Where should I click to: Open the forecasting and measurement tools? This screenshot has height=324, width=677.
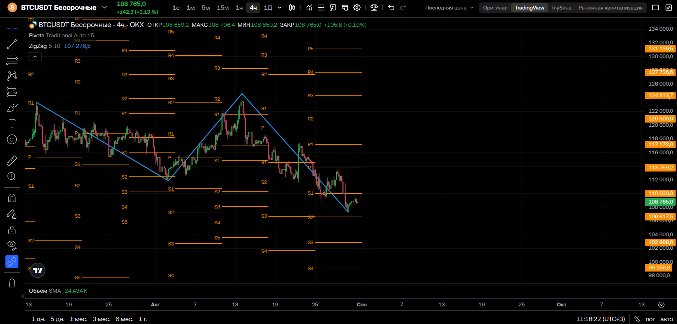(12, 92)
